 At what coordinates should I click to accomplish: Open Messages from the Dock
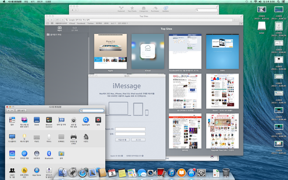(x=142, y=173)
